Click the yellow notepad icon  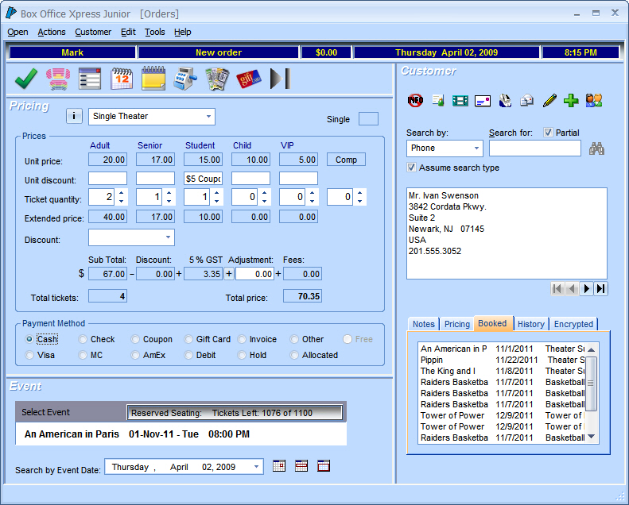click(153, 79)
